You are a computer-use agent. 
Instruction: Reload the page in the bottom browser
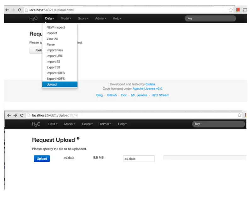[x=22, y=115]
